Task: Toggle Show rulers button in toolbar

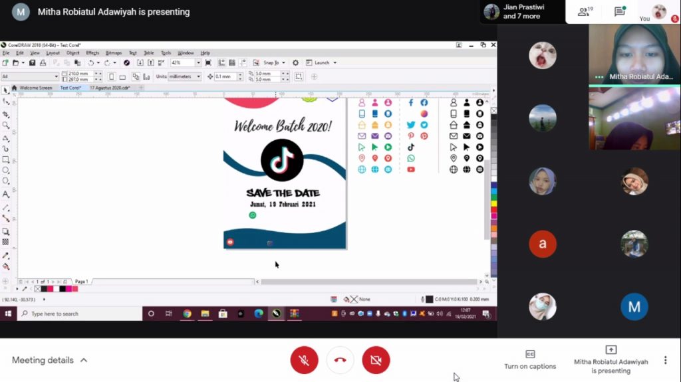Action: [221, 63]
